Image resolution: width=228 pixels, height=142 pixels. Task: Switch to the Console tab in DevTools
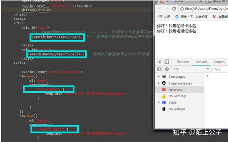(x=201, y=62)
